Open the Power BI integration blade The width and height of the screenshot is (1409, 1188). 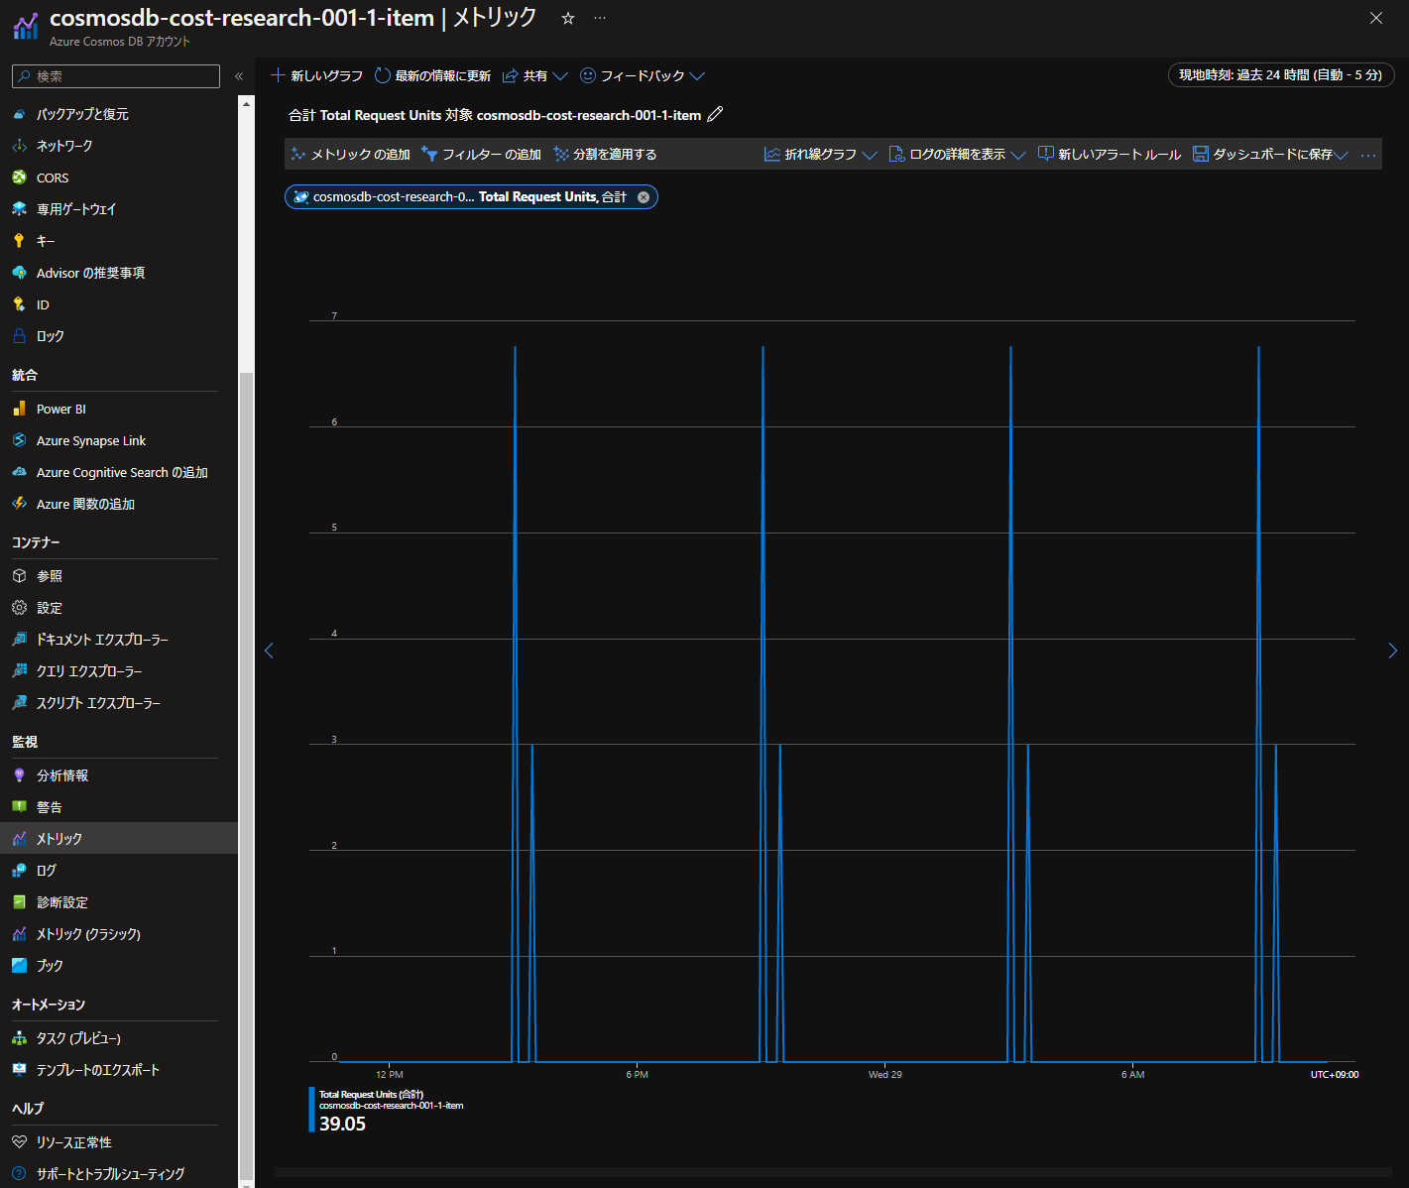(x=59, y=408)
